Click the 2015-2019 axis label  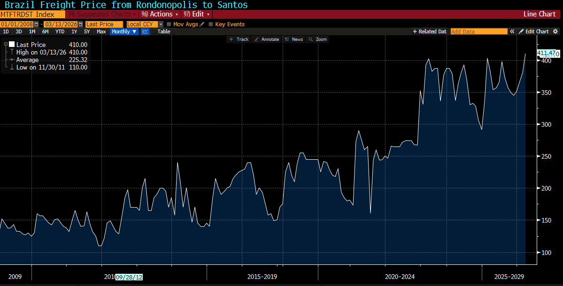(262, 277)
